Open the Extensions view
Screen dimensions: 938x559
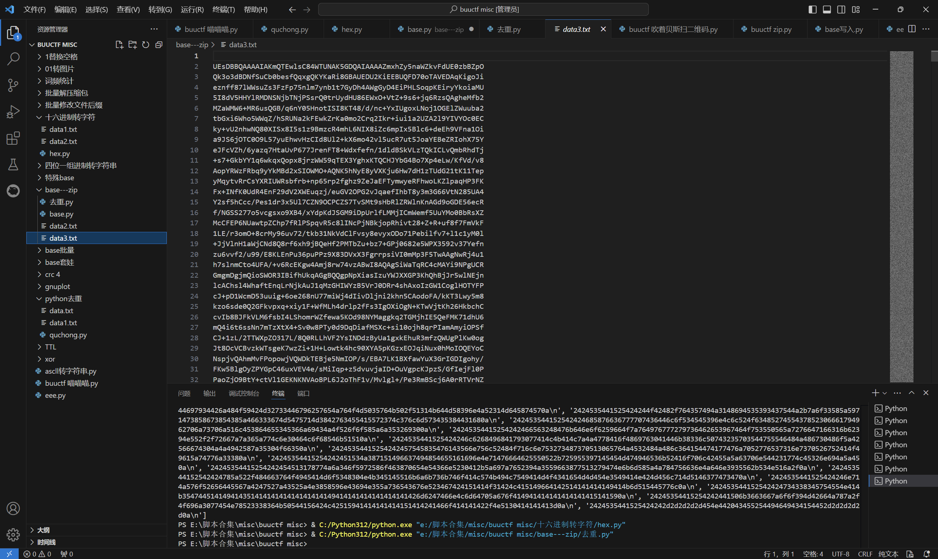13,138
